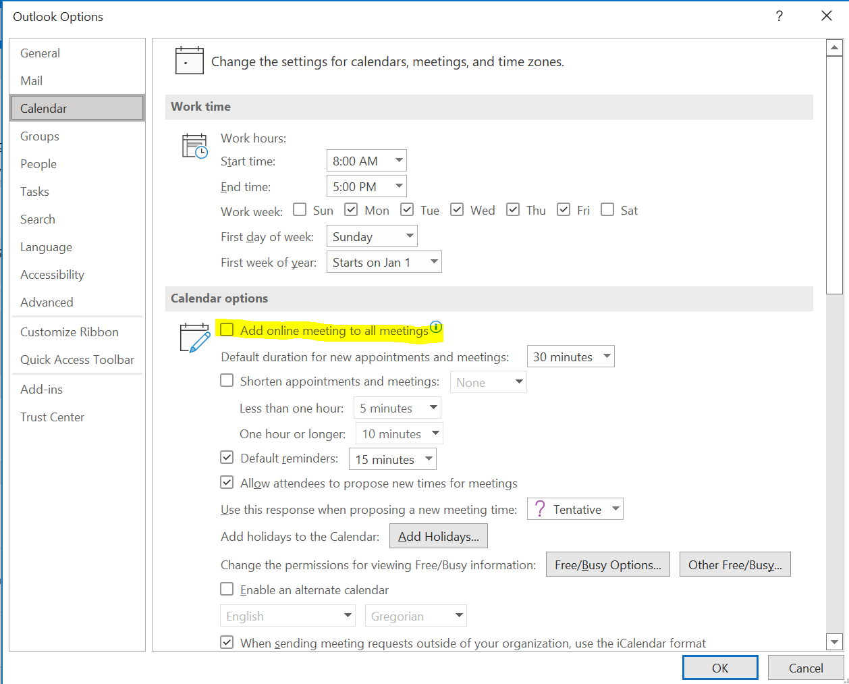Click the info icon after online meeting option

[436, 327]
